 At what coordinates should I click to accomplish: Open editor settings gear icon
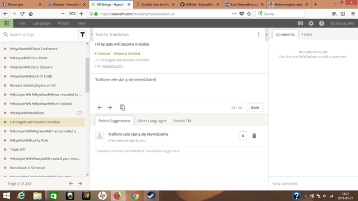tap(311, 23)
